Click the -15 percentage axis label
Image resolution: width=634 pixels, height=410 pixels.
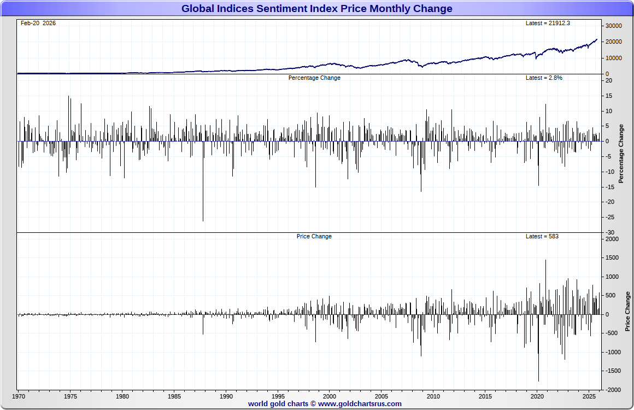[609, 187]
